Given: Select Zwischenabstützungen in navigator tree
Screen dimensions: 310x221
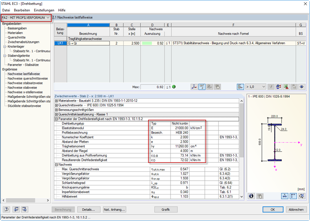Looking at the screenshot, I should click(23, 42).
